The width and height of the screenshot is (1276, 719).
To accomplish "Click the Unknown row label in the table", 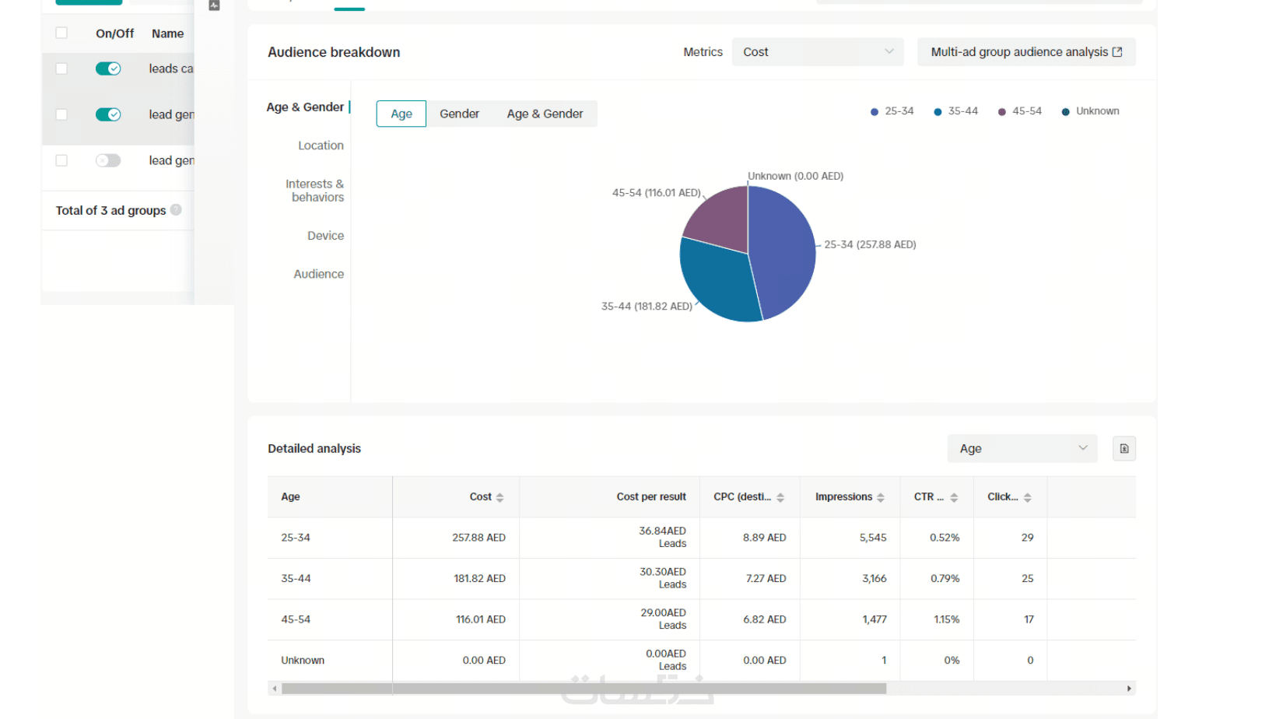I will [303, 661].
